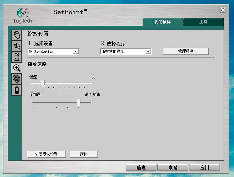Close the SetPoint window
The width and height of the screenshot is (234, 177).
tap(223, 10)
